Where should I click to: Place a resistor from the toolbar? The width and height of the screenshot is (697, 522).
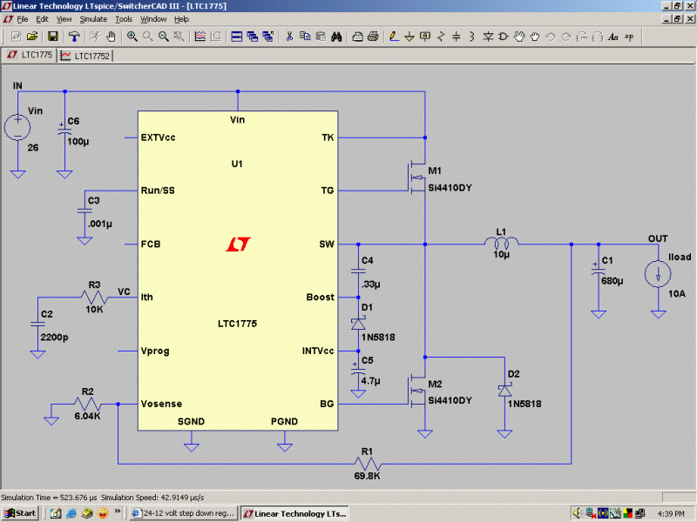[441, 37]
